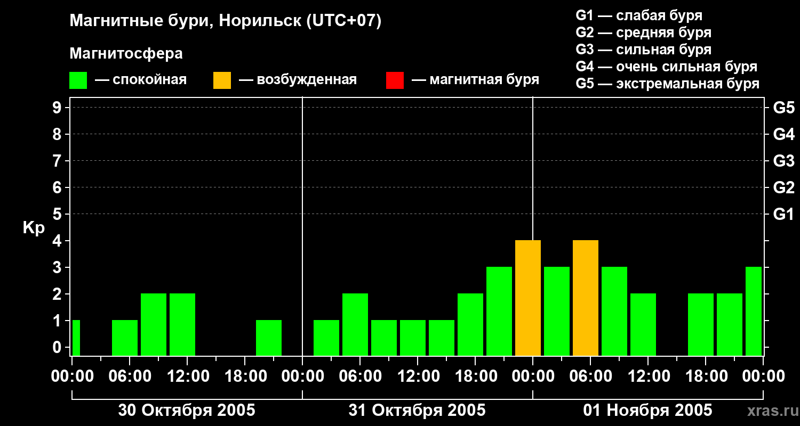Click the date label '01 Ноября 2005'
Screen dimensions: 800x426
[x=647, y=411]
